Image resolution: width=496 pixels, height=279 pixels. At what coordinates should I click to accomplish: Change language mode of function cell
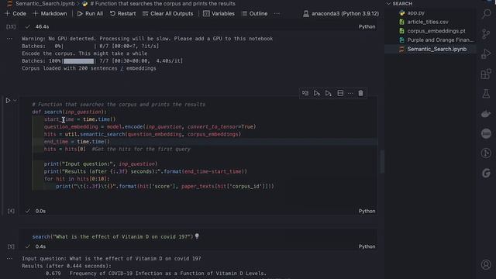tap(367, 211)
